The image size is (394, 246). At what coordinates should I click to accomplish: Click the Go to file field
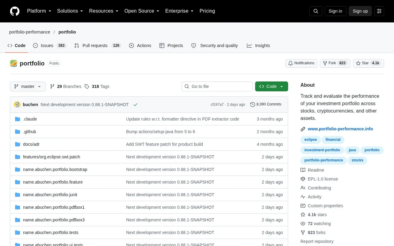pyautogui.click(x=217, y=86)
